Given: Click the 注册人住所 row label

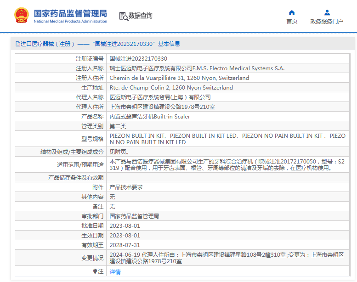Looking at the screenshot, I should tap(90, 78).
